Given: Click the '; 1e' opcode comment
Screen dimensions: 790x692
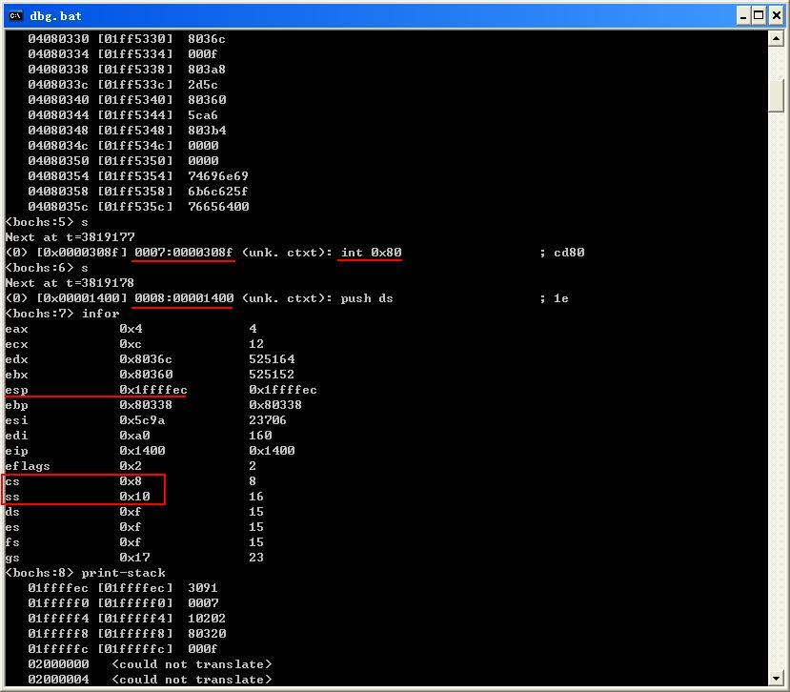Looking at the screenshot, I should coord(554,298).
